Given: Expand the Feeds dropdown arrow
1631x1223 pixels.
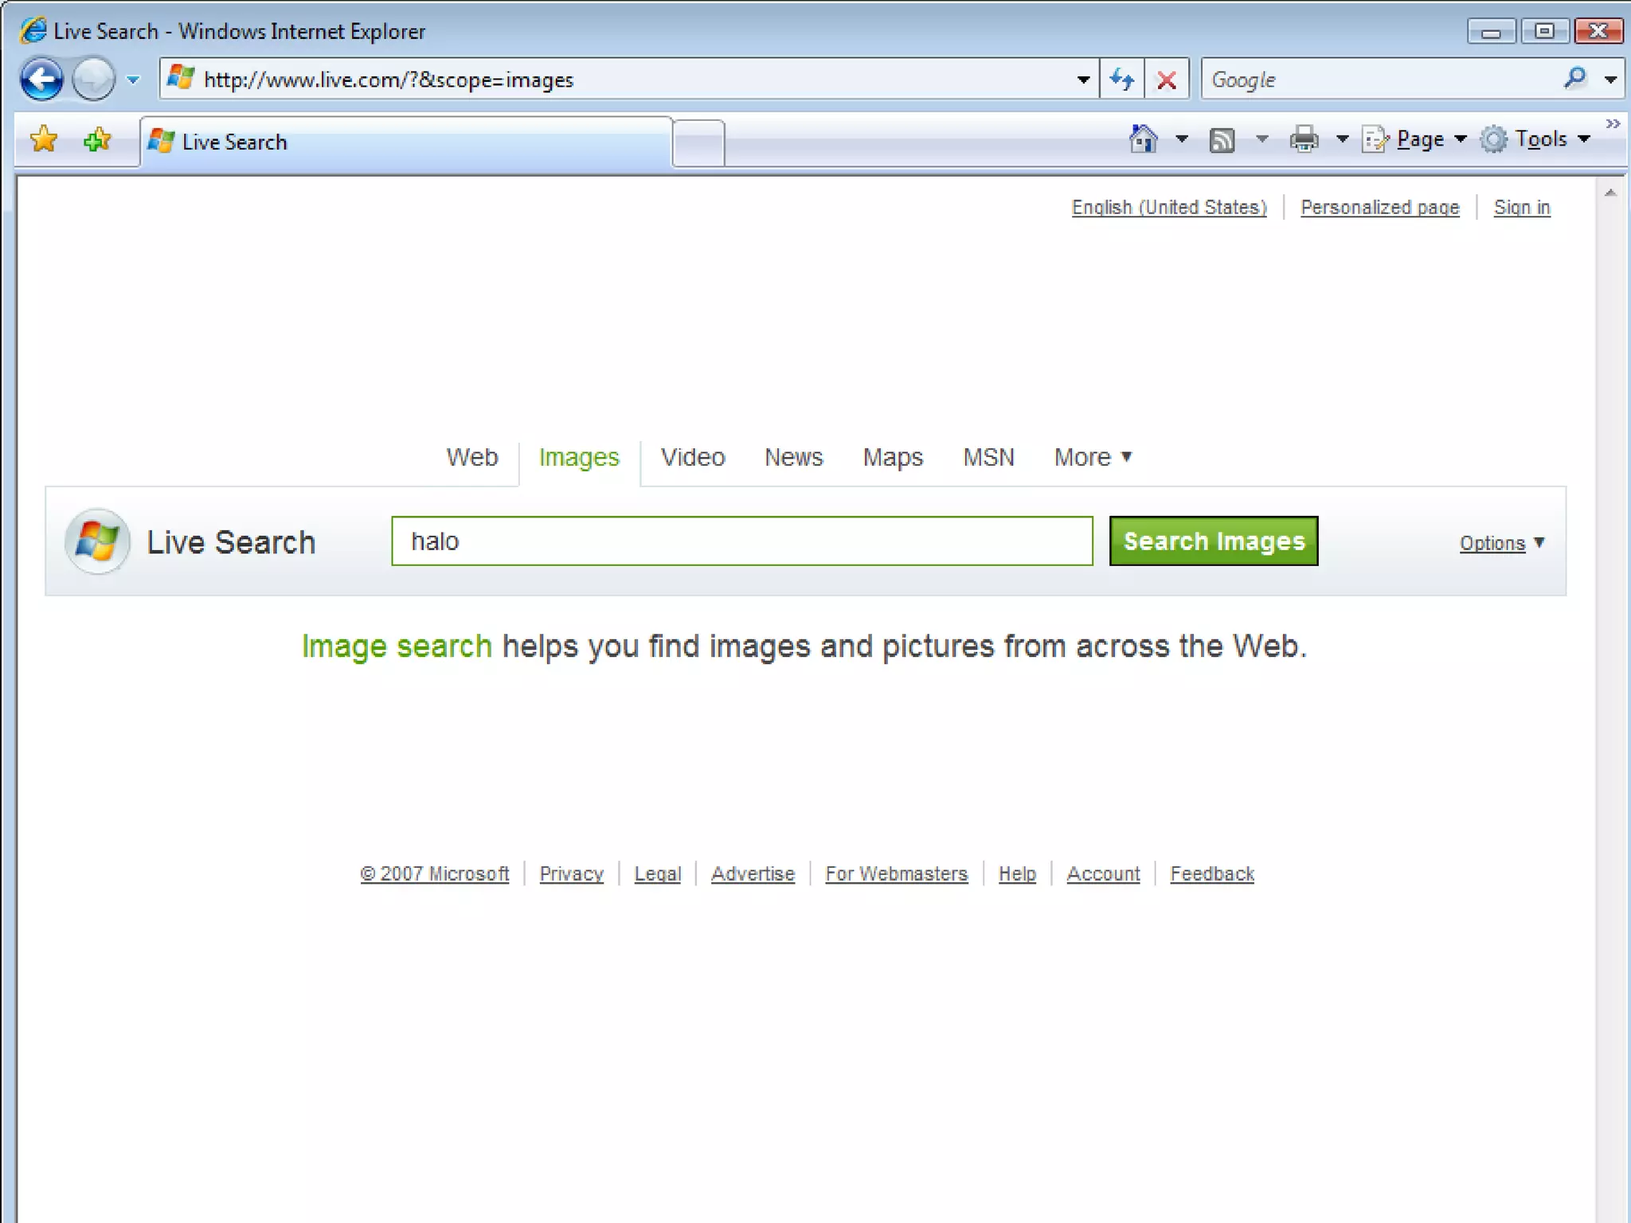Looking at the screenshot, I should [1262, 139].
